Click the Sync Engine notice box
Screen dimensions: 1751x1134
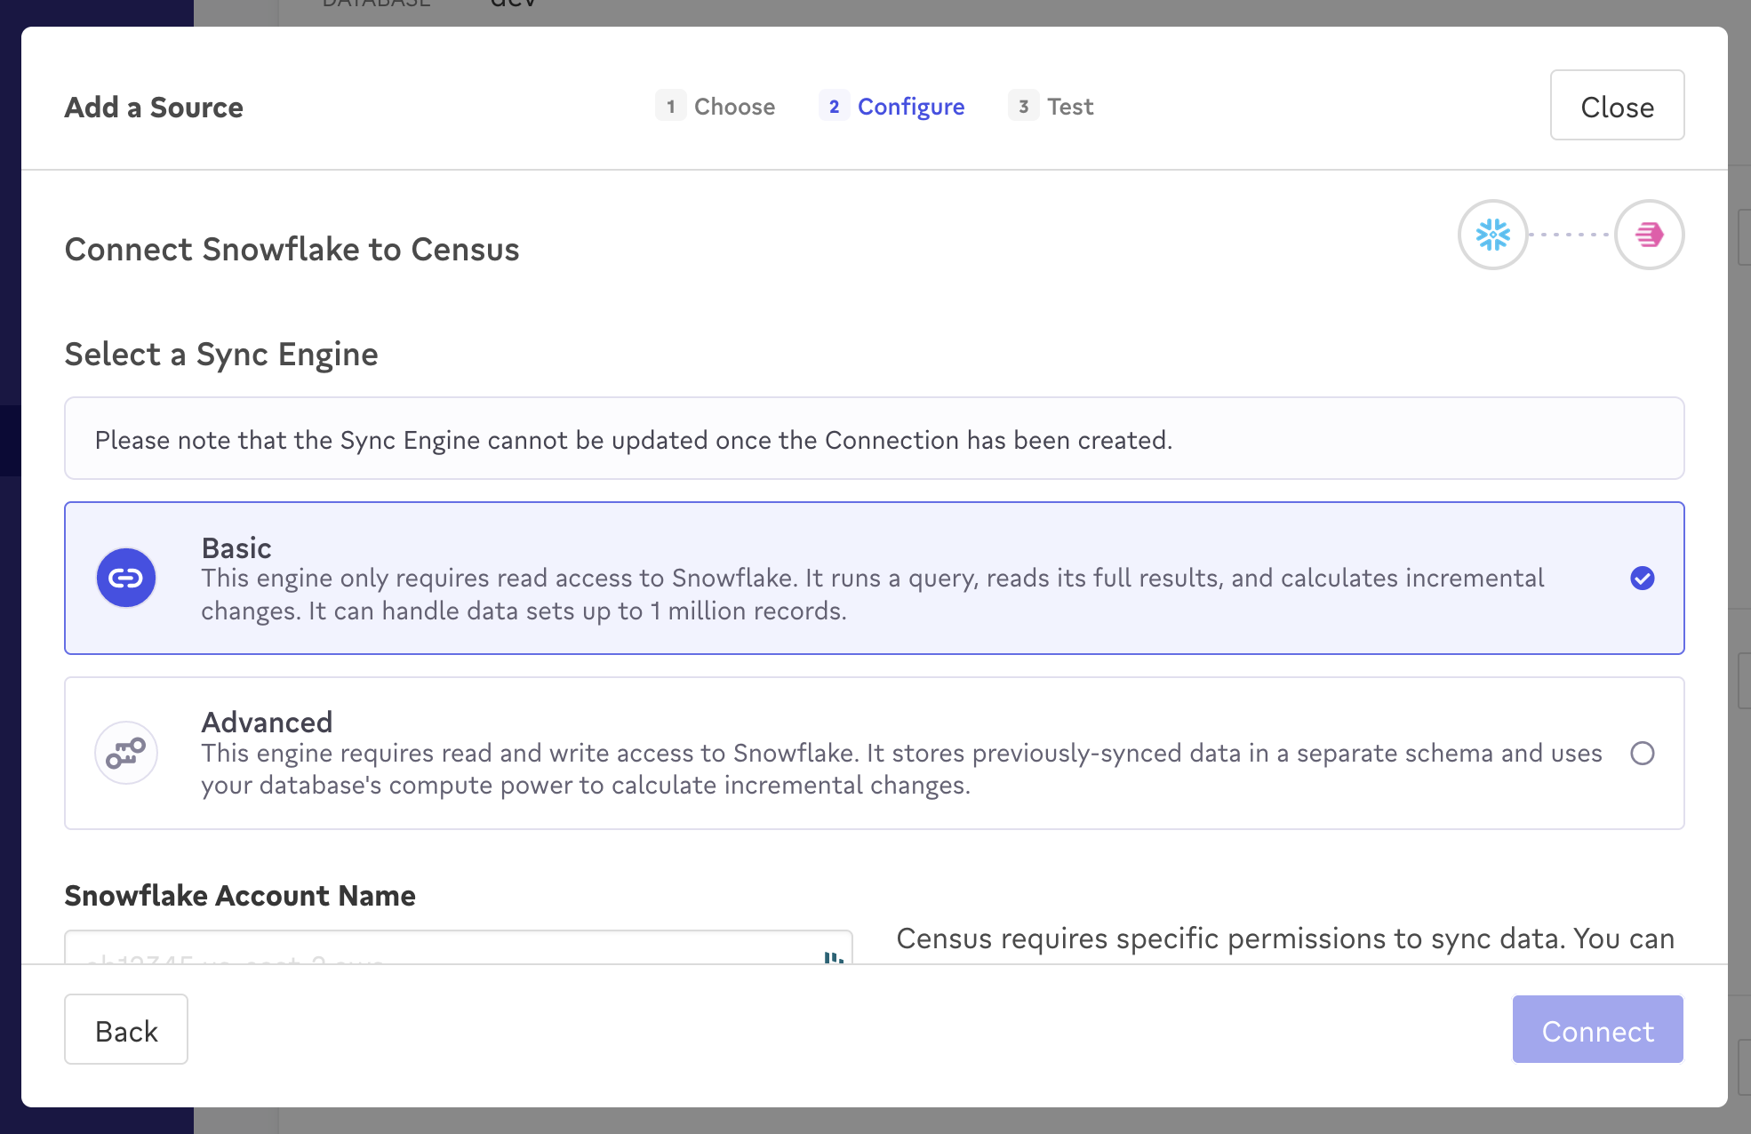click(875, 439)
